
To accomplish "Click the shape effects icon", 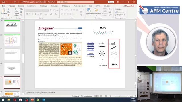I will coord(110,15).
